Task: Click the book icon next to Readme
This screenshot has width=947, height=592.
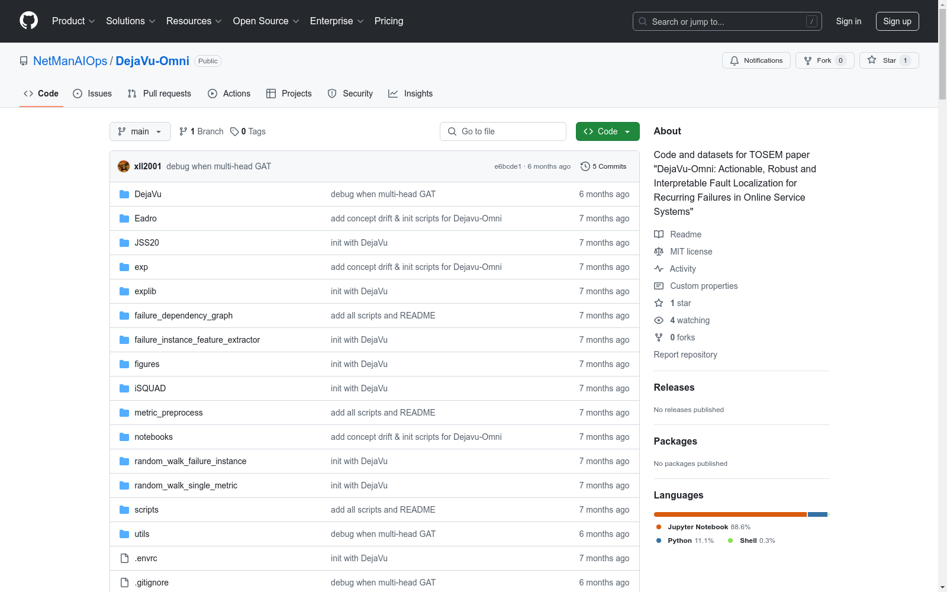Action: click(659, 234)
